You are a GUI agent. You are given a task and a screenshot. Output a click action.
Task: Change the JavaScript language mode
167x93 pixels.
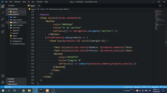click(155, 87)
